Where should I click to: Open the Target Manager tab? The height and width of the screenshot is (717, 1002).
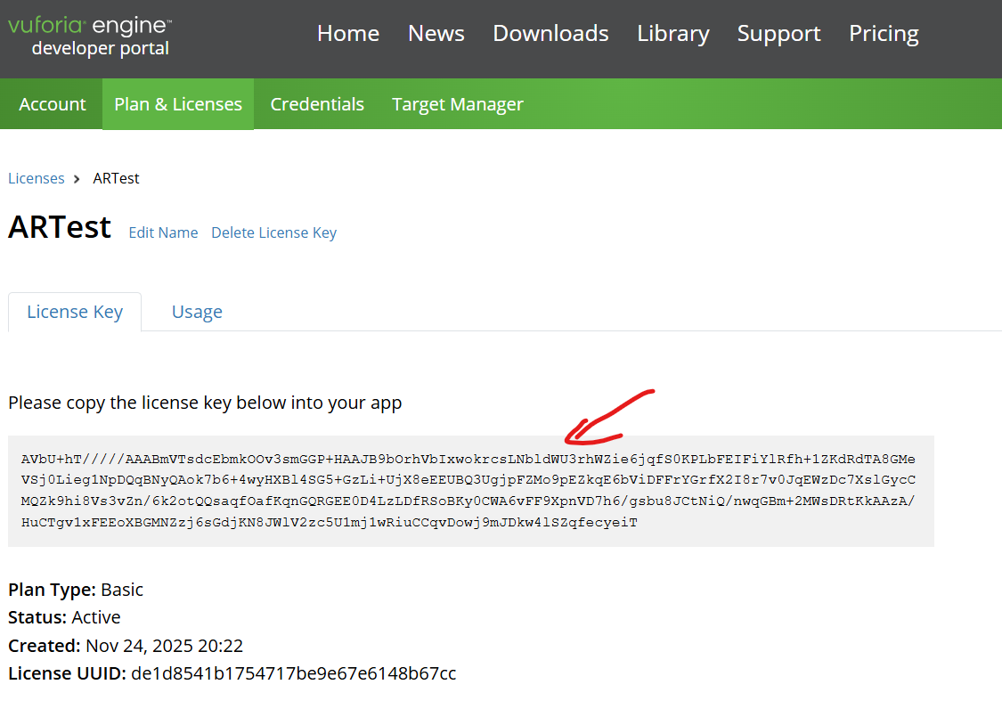(458, 104)
